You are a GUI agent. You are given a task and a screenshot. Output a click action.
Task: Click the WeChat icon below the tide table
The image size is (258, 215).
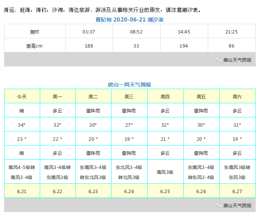pos(219,59)
